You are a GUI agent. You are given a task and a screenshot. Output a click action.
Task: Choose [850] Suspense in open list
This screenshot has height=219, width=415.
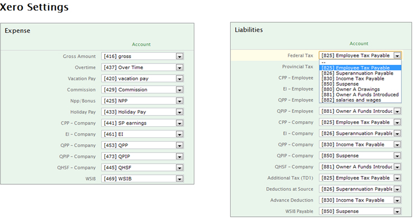(360, 84)
